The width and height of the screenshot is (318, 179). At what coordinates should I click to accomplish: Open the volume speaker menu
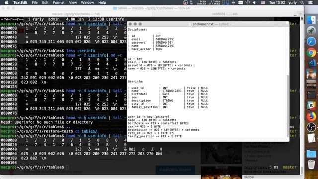tap(255, 2)
